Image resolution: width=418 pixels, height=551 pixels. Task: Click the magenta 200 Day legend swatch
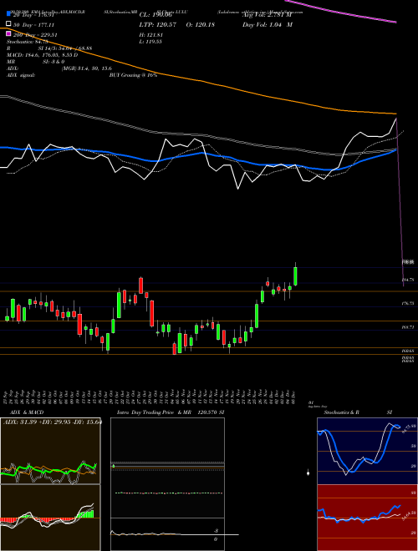pos(9,33)
